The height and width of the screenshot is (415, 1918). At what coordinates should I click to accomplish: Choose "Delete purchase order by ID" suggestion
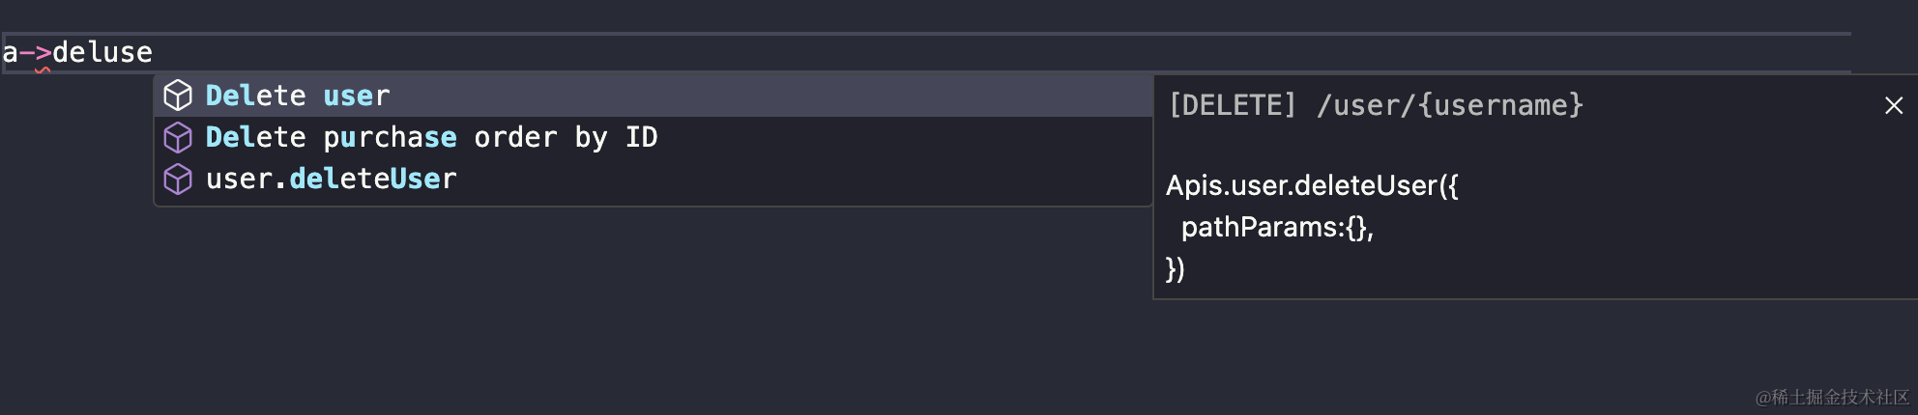431,137
